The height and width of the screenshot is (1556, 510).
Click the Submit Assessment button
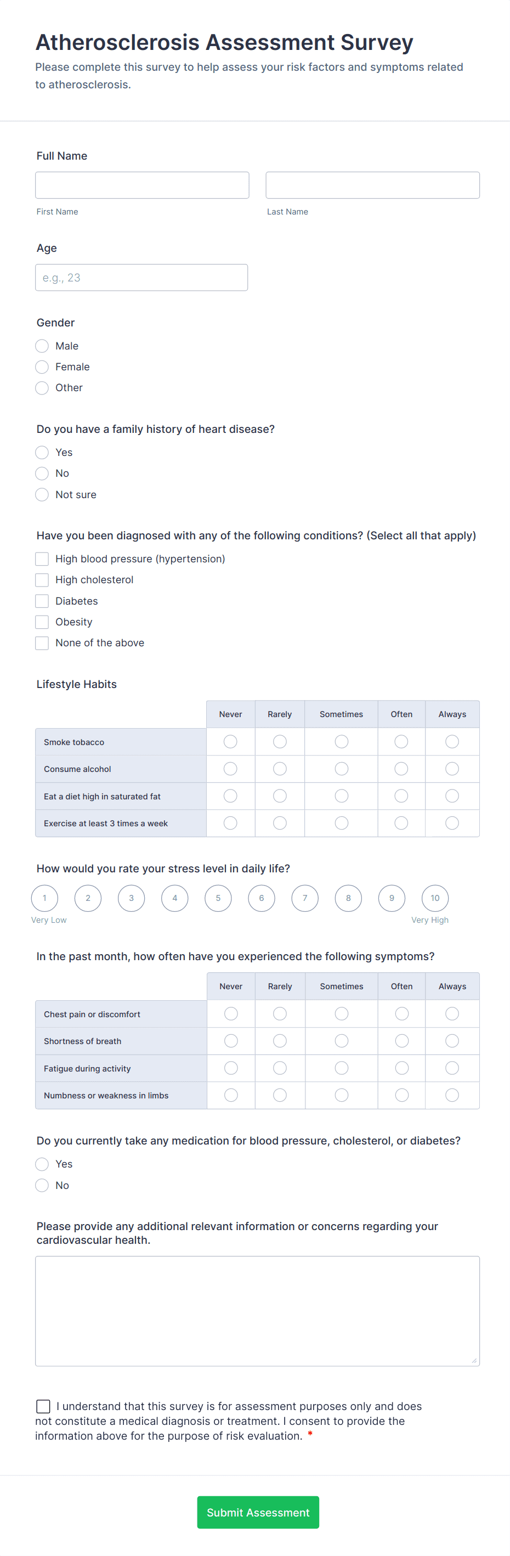(258, 1513)
